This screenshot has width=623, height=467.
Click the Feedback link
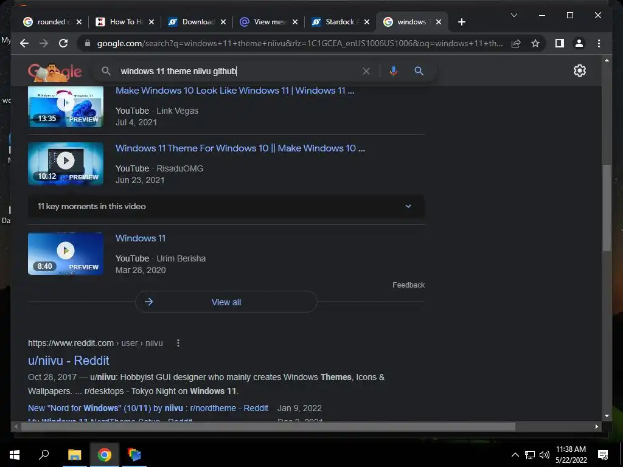point(408,285)
